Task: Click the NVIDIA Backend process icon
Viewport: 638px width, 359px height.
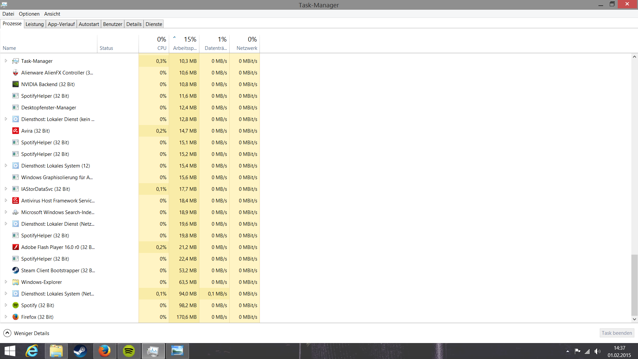Action: (x=15, y=84)
